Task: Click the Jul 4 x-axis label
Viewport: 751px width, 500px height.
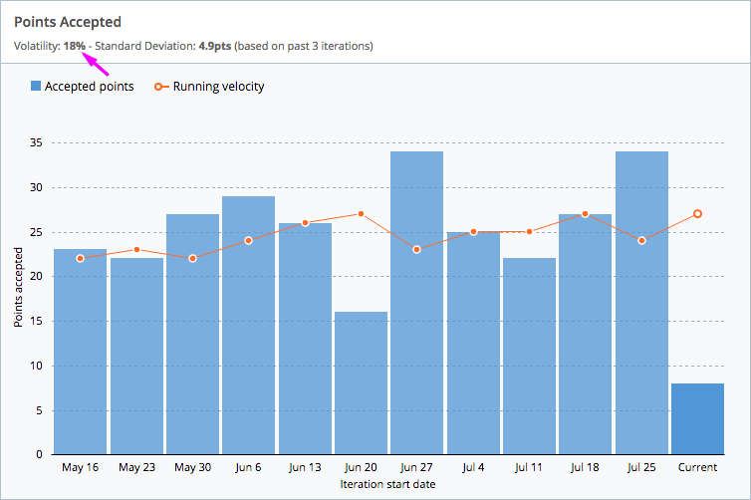Action: tap(474, 467)
